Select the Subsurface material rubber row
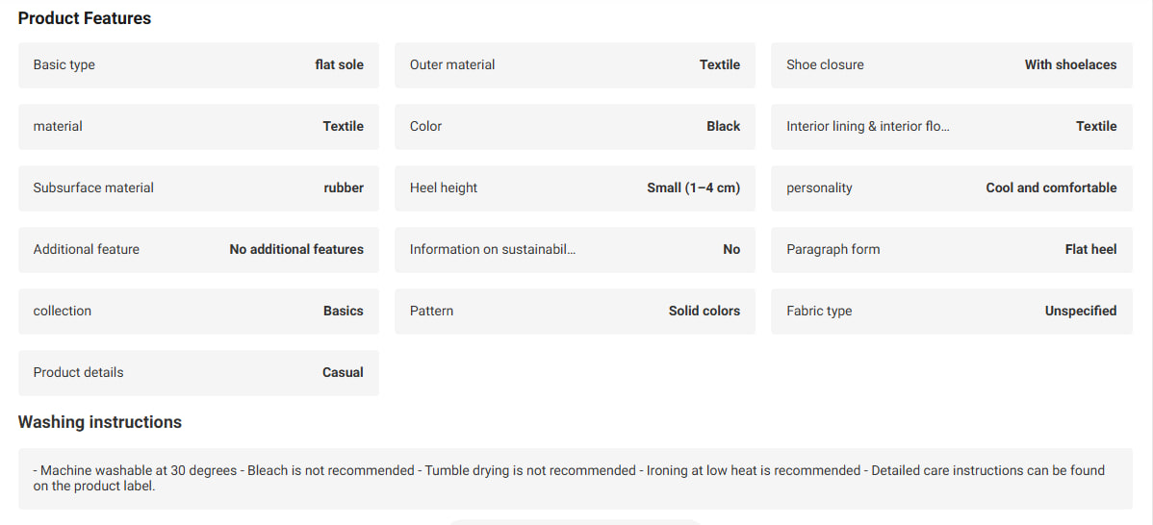The width and height of the screenshot is (1153, 525). coord(198,188)
